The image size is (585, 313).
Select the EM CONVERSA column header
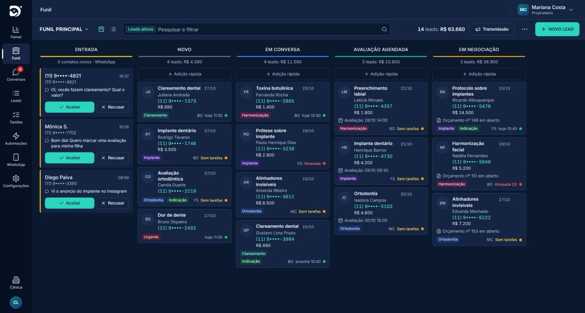pyautogui.click(x=283, y=50)
